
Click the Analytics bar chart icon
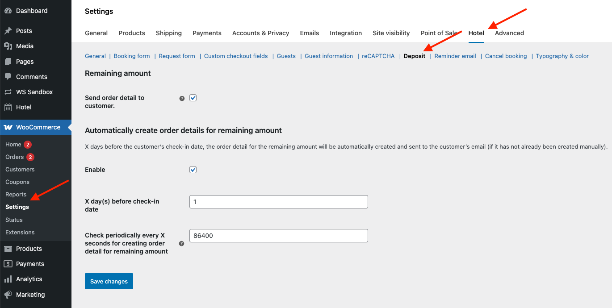(8, 279)
